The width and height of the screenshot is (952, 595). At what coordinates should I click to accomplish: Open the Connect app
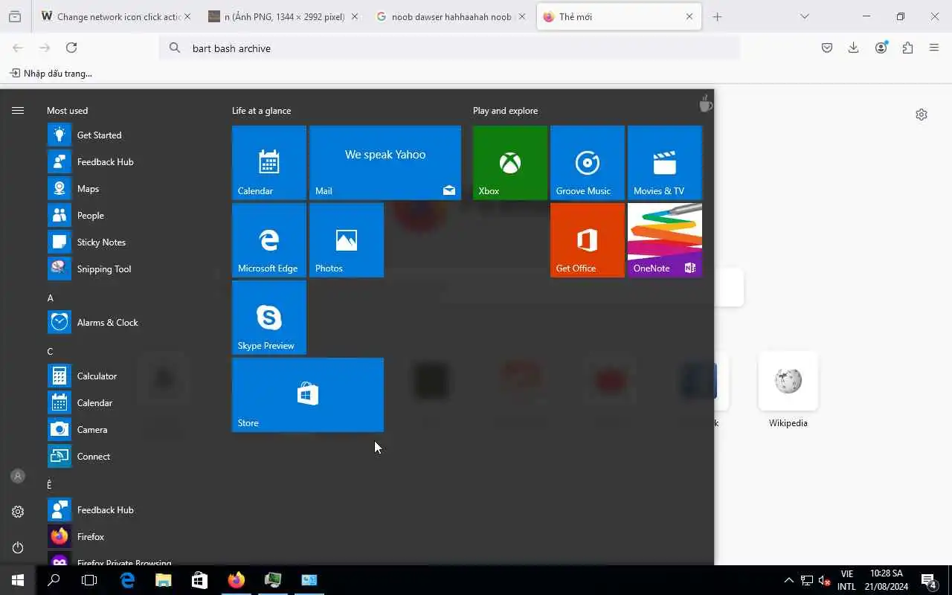pyautogui.click(x=130, y=457)
